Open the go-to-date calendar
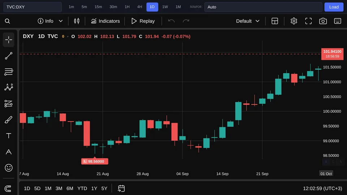347x195 pixels. coord(121,188)
